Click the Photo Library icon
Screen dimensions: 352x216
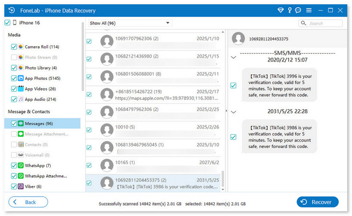[x=21, y=68]
